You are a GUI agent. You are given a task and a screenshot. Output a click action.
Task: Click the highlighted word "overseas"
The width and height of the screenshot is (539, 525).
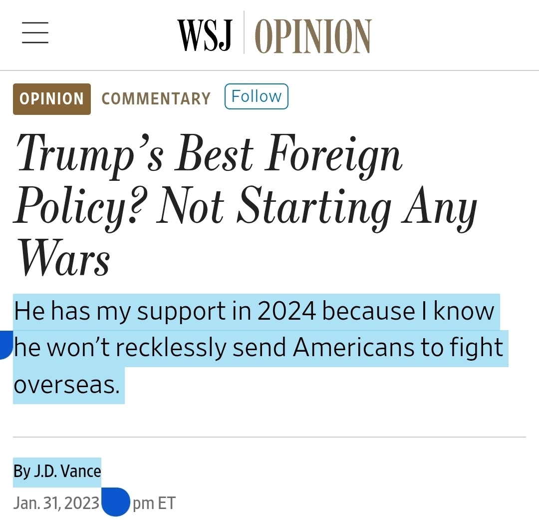(x=66, y=385)
